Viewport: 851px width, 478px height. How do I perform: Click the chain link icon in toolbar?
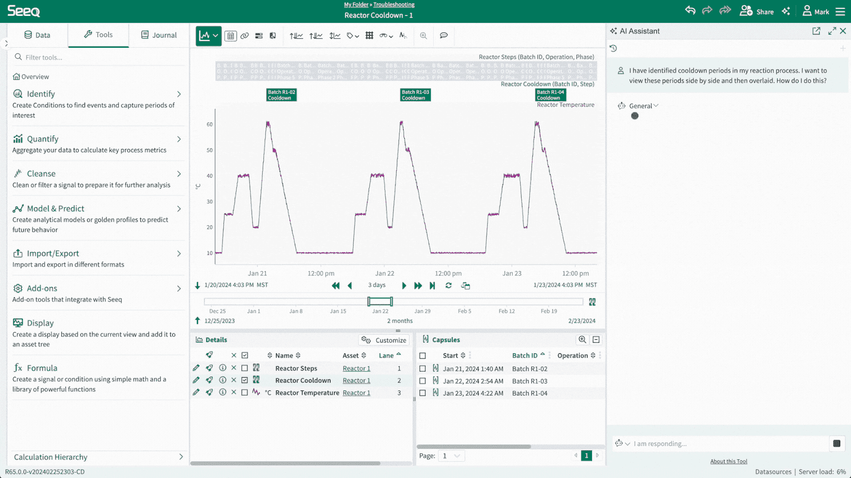(x=244, y=36)
